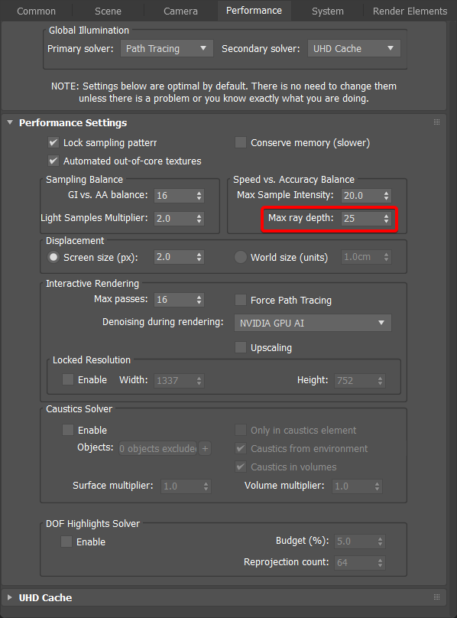Click the Light Samples Multiplier field

click(174, 218)
